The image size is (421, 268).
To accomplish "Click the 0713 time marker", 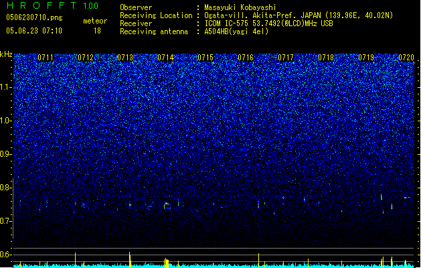I will tap(125, 58).
